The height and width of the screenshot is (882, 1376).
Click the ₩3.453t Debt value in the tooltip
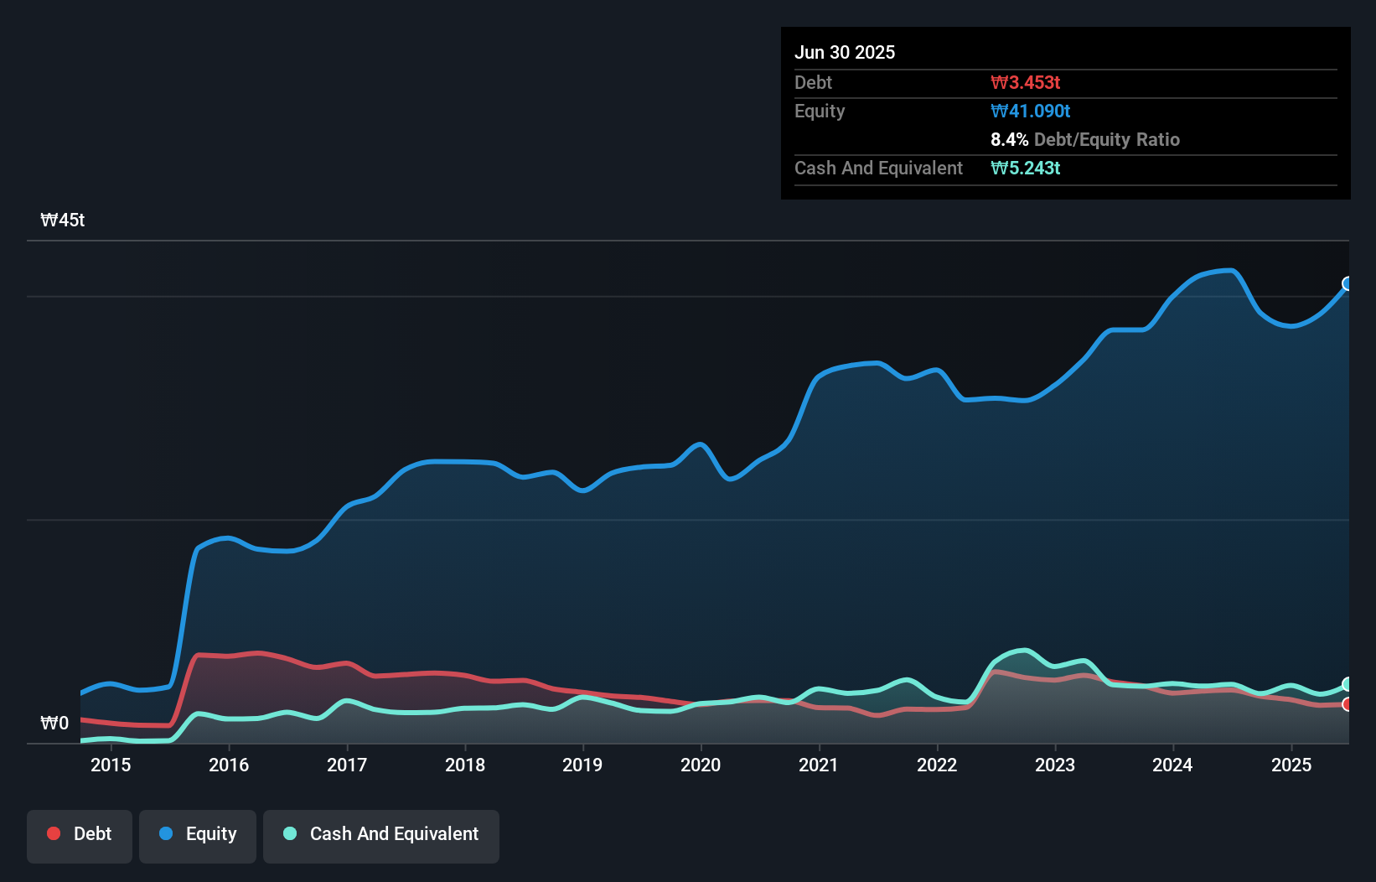1025,82
